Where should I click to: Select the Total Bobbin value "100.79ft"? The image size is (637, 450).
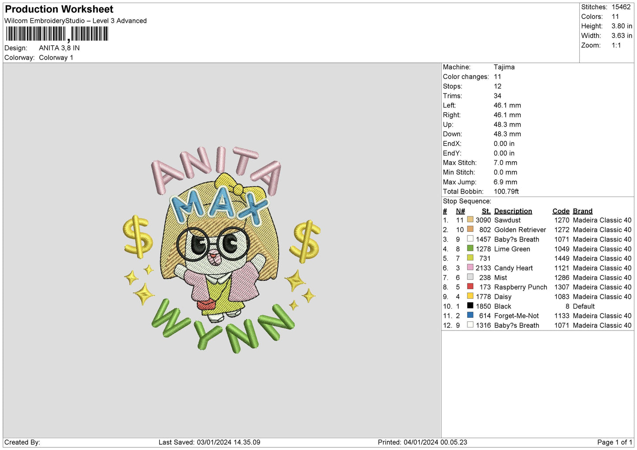click(x=506, y=191)
